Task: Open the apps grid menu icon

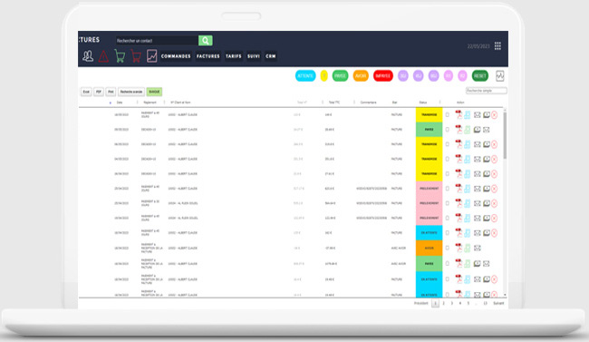Action: point(497,46)
